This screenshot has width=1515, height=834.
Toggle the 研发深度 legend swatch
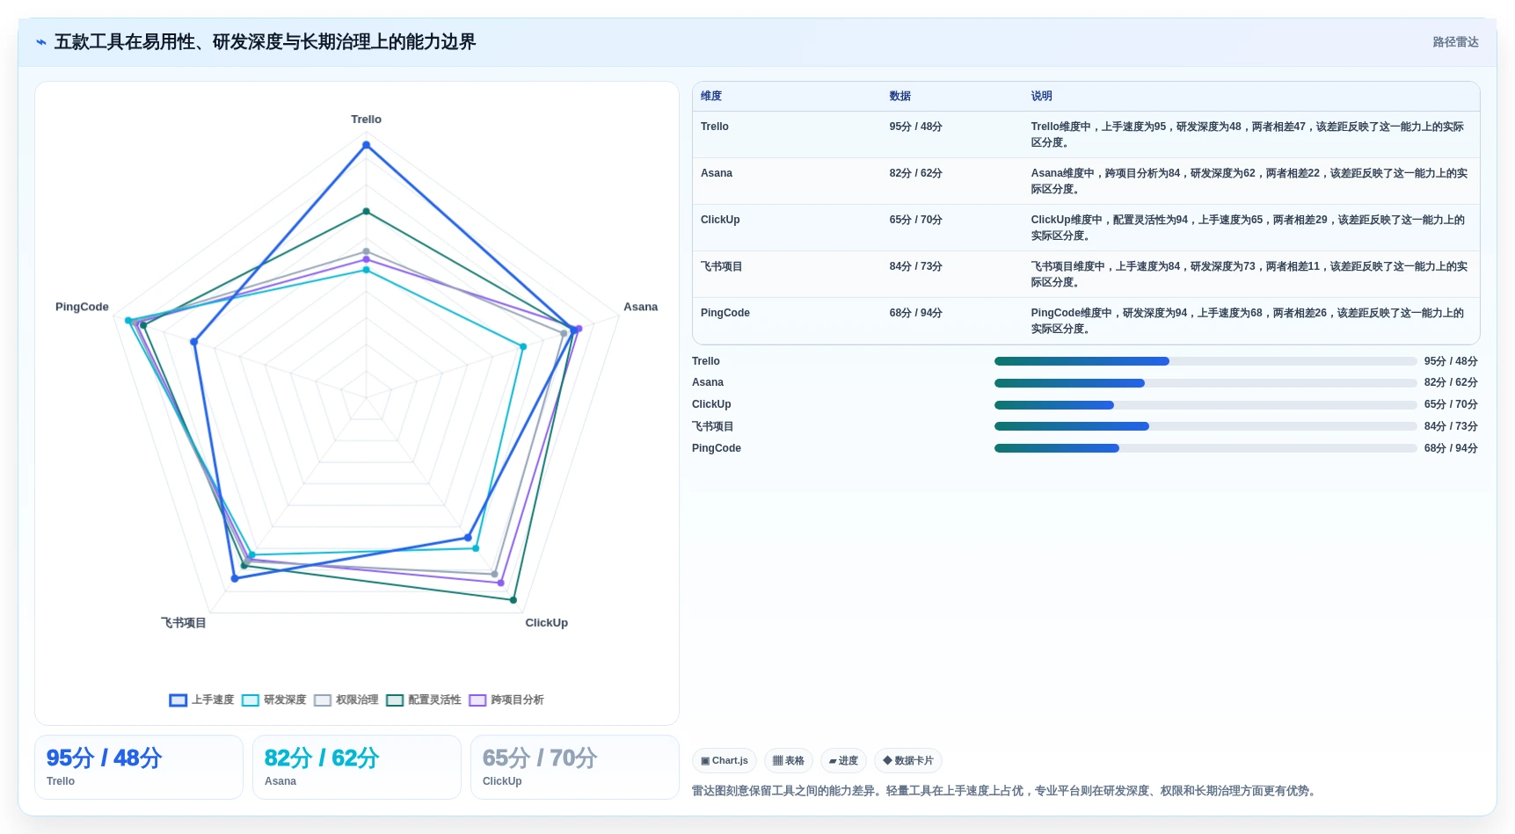click(x=251, y=700)
